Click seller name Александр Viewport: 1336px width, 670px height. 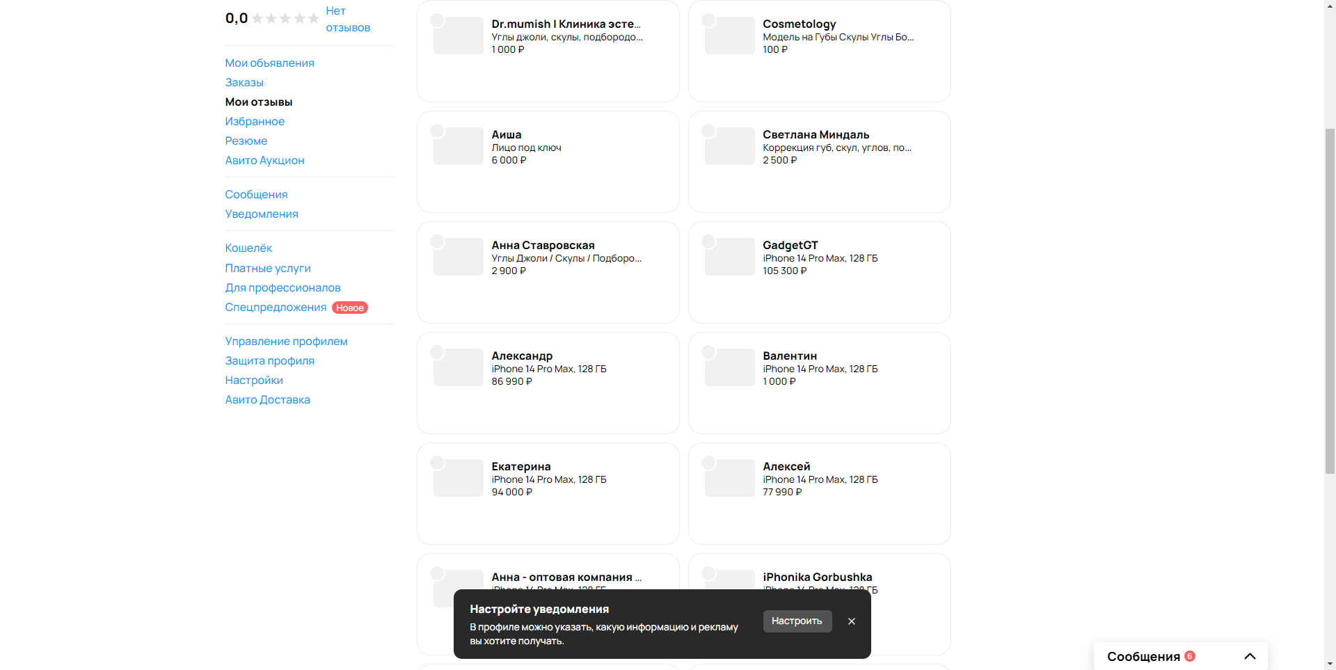pos(522,356)
